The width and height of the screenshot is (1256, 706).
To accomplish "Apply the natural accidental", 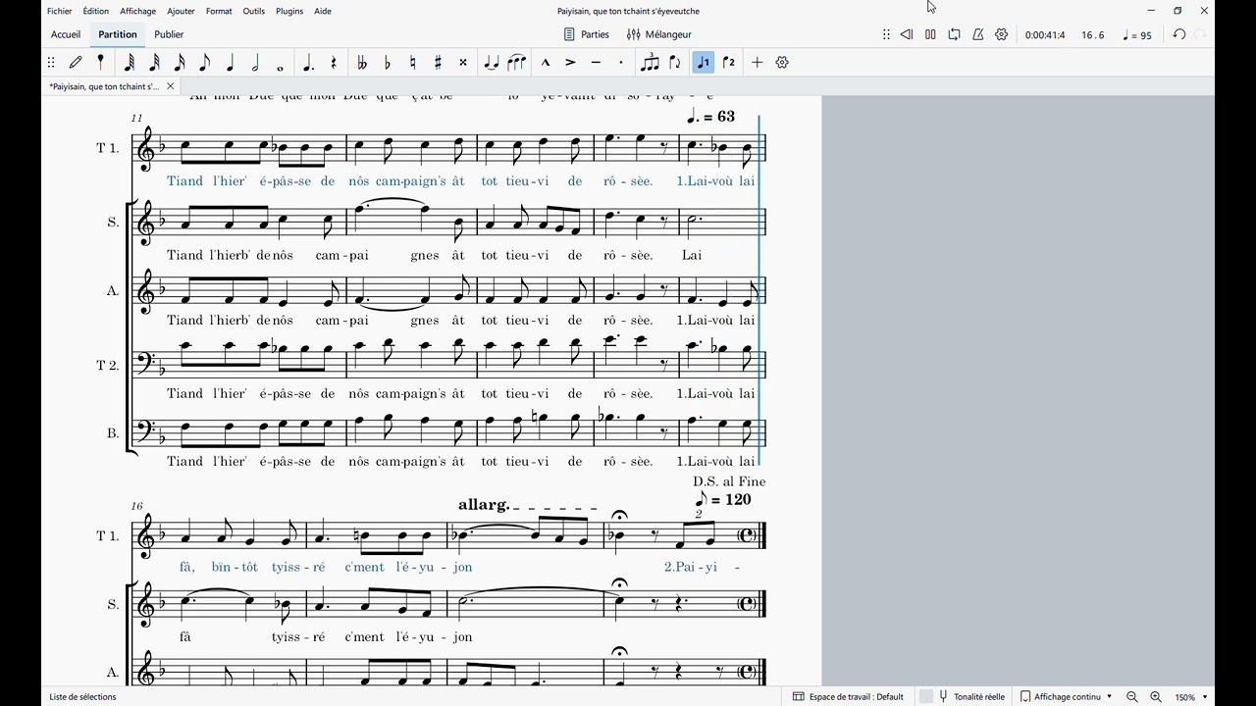I will click(412, 62).
